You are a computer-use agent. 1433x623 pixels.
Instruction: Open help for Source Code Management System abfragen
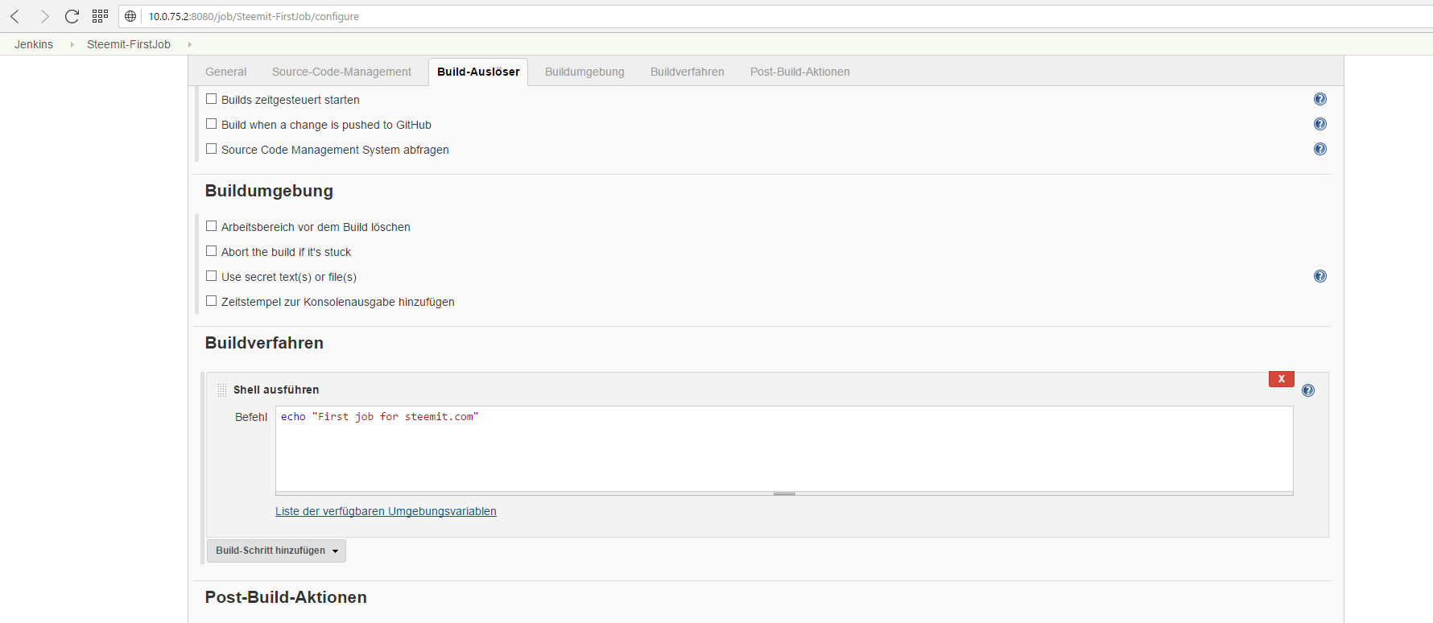[1320, 149]
